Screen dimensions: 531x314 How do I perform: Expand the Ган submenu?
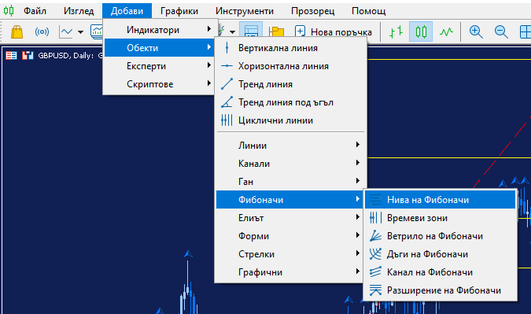click(x=290, y=182)
